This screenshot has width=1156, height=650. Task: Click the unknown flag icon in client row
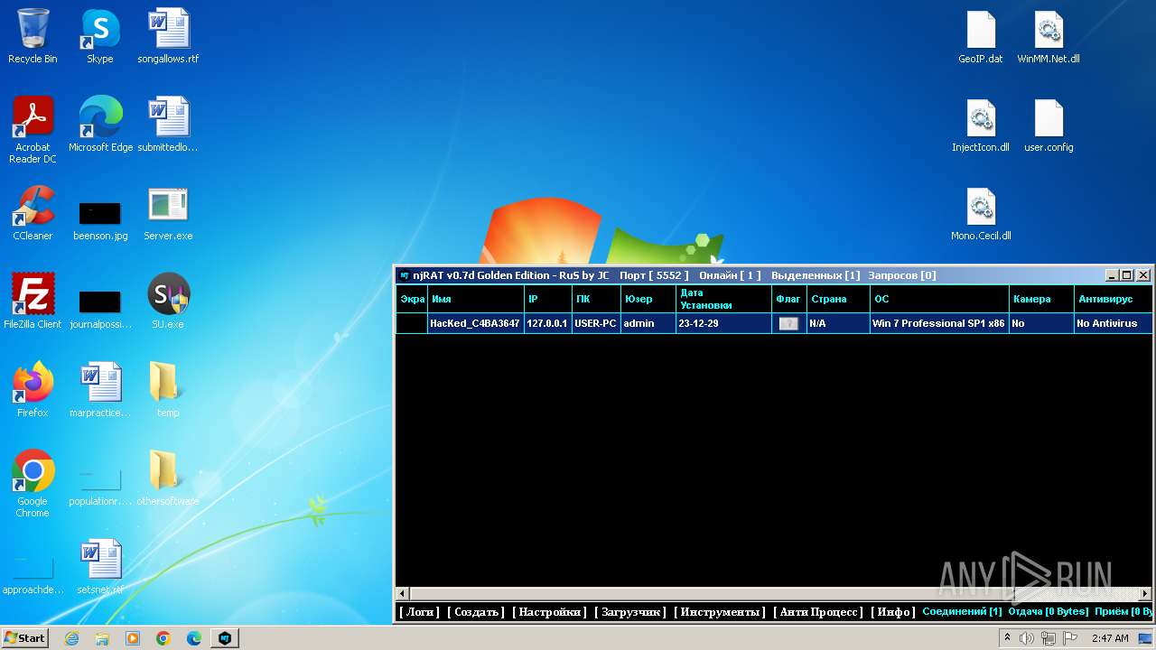[x=788, y=323]
